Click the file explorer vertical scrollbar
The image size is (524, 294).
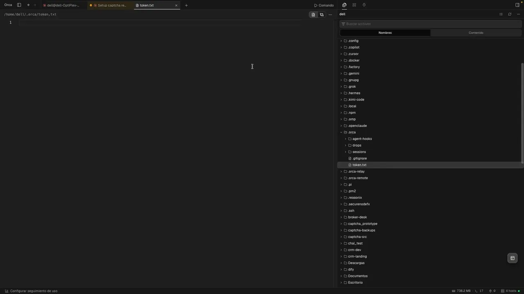click(522, 113)
